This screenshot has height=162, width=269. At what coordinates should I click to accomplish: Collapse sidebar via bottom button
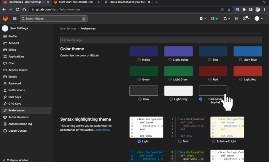point(16,160)
